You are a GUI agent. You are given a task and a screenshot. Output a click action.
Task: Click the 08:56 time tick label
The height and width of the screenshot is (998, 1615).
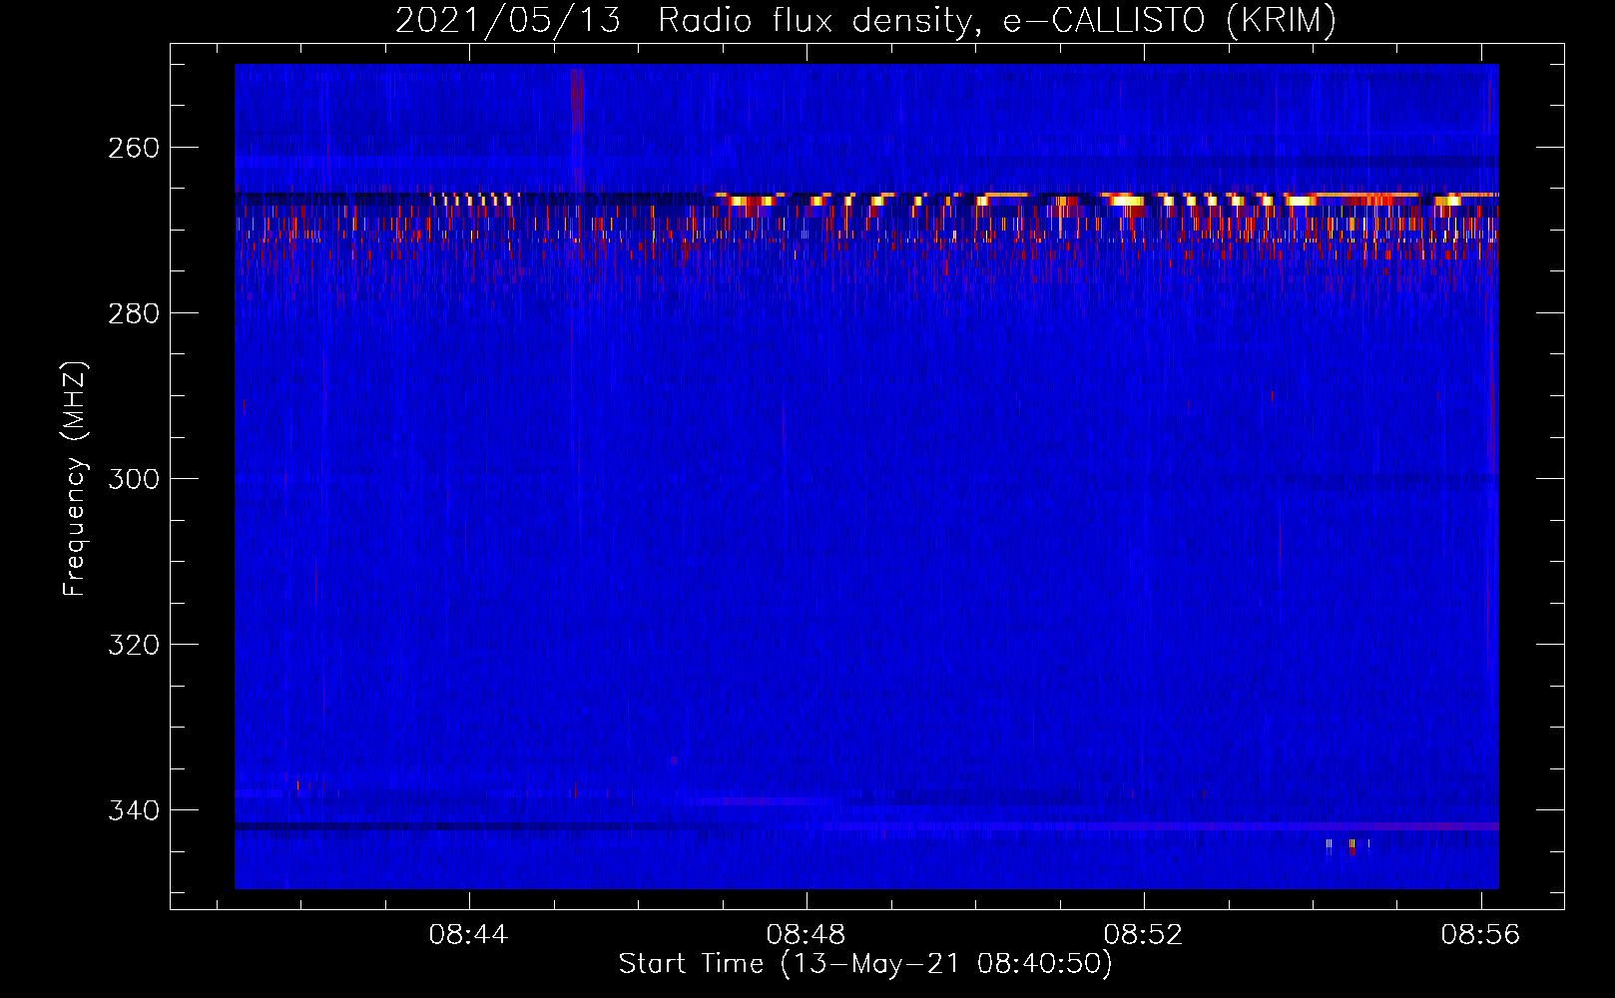point(1480,935)
